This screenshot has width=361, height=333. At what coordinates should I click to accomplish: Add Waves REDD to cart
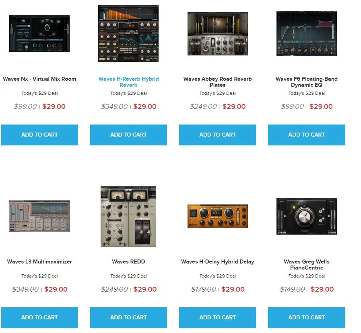(128, 318)
